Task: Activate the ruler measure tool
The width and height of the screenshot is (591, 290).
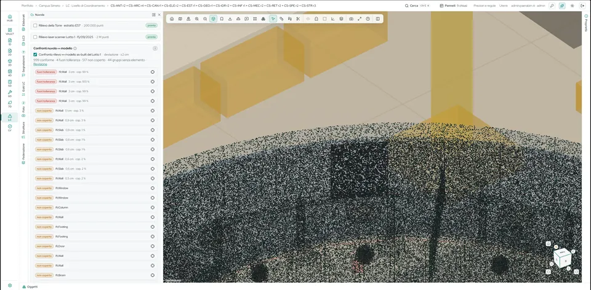Action: point(281,19)
